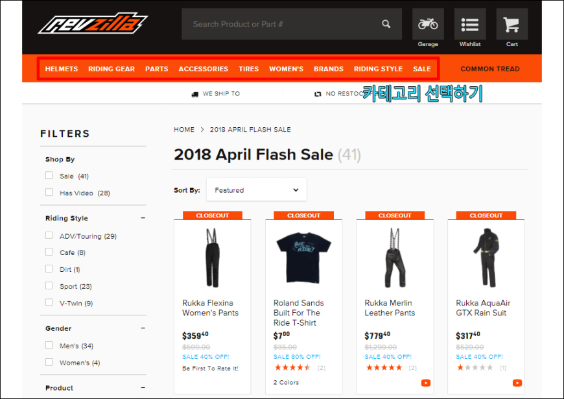Open the shopping Cart icon

(x=512, y=24)
